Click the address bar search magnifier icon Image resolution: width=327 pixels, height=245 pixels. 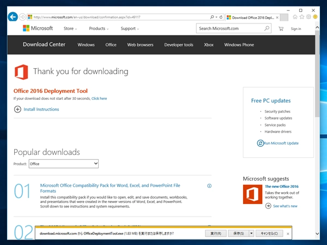click(x=212, y=17)
